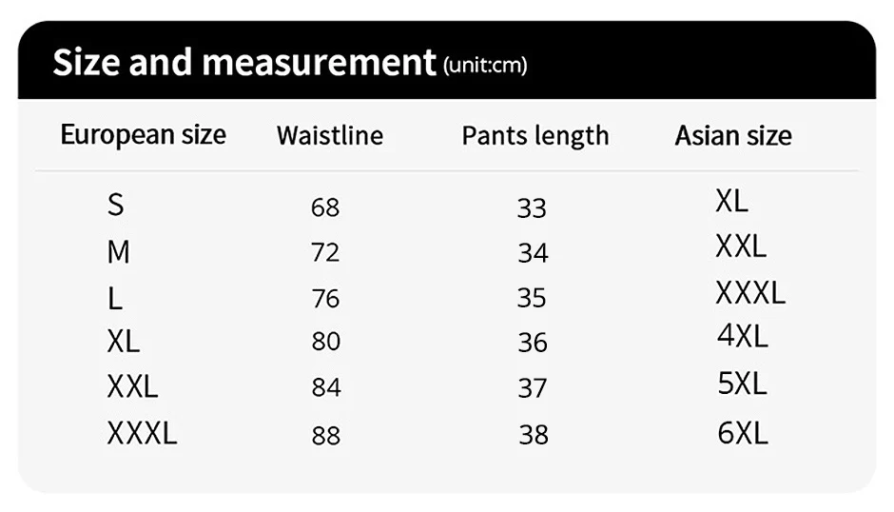Image resolution: width=894 pixels, height=512 pixels.
Task: Click European size "L" row label
Action: [x=114, y=299]
